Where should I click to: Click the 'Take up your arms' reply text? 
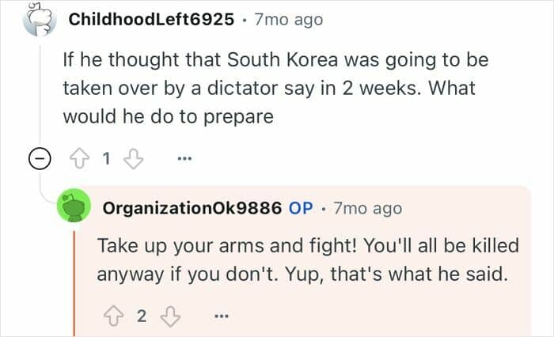click(x=308, y=259)
